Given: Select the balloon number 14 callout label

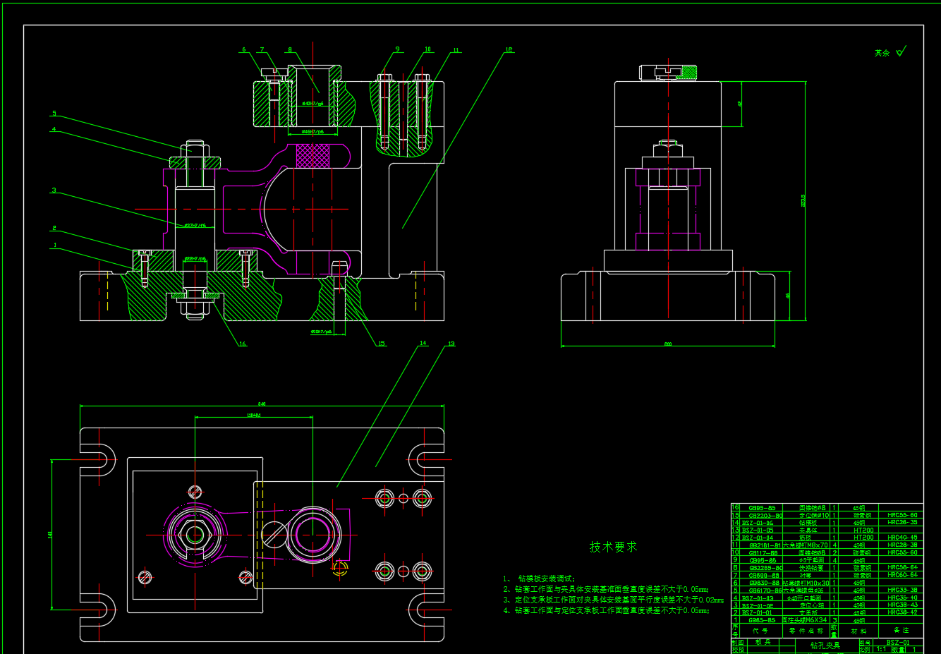Looking at the screenshot, I should coord(423,344).
